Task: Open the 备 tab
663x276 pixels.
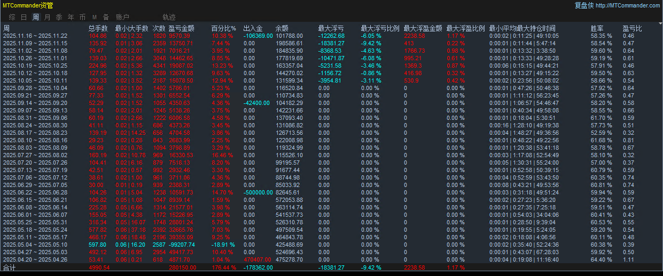Action: coord(106,17)
